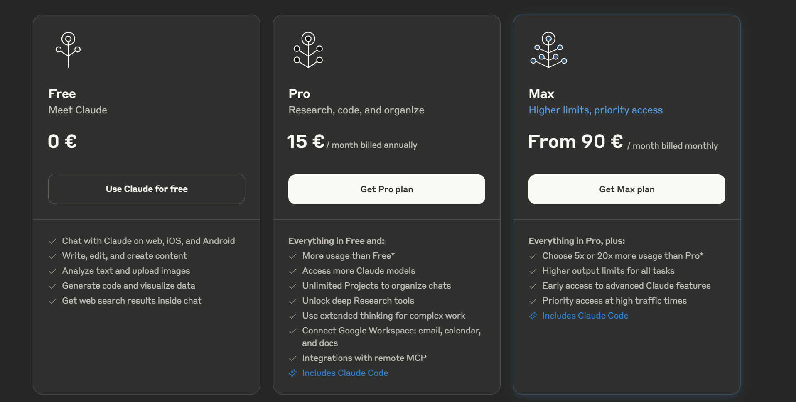Click Use Claude for free button
The height and width of the screenshot is (402, 796).
point(147,189)
